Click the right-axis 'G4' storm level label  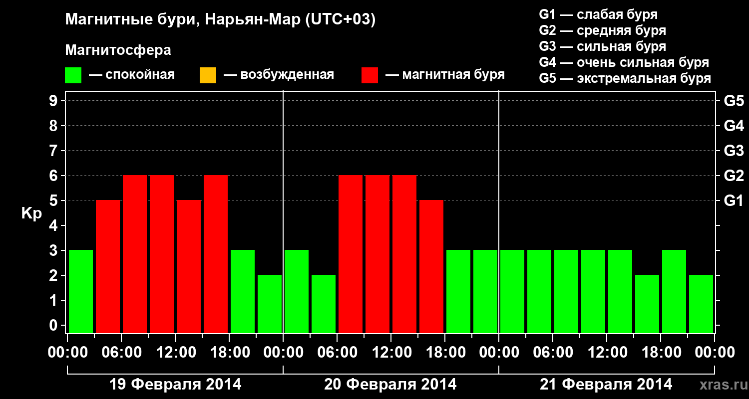pyautogui.click(x=734, y=126)
